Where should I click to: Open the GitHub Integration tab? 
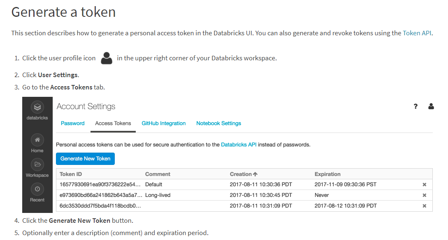click(x=164, y=123)
